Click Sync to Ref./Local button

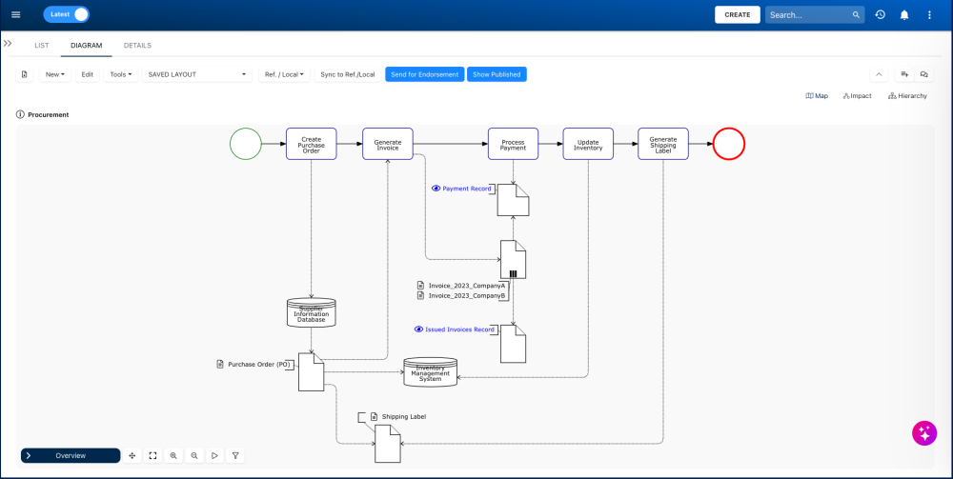[348, 74]
